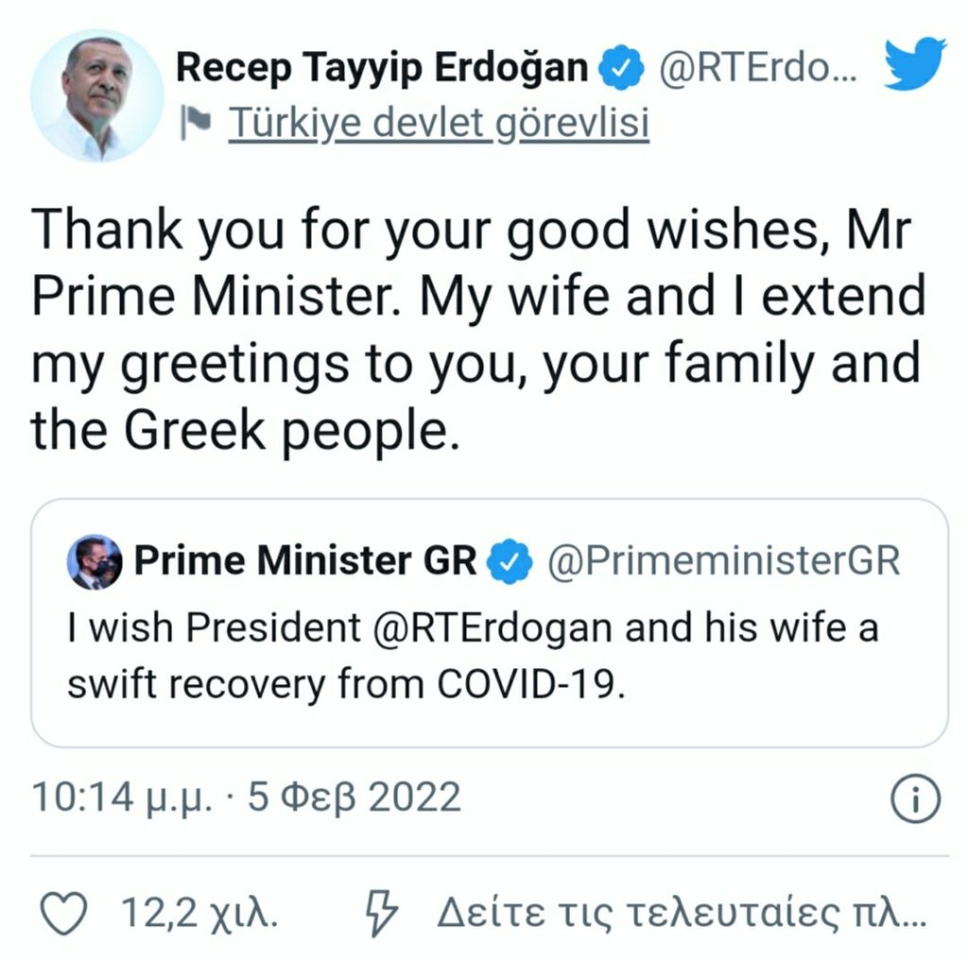Viewport: 968px width, 960px height.
Task: Click Erdoğan's profile picture
Action: [x=96, y=95]
